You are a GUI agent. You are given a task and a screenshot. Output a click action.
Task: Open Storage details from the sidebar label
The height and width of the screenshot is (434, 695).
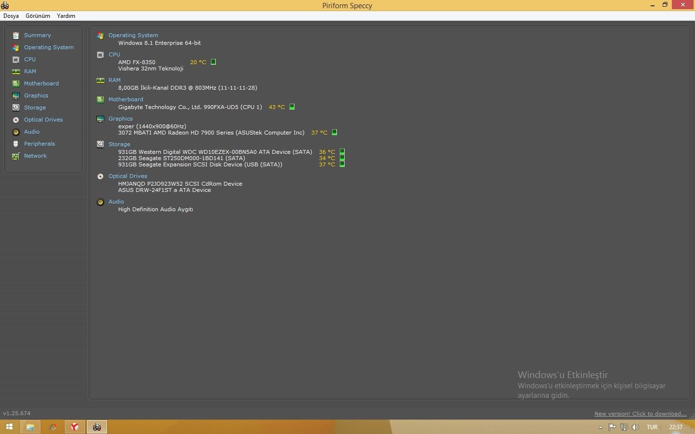(x=35, y=108)
